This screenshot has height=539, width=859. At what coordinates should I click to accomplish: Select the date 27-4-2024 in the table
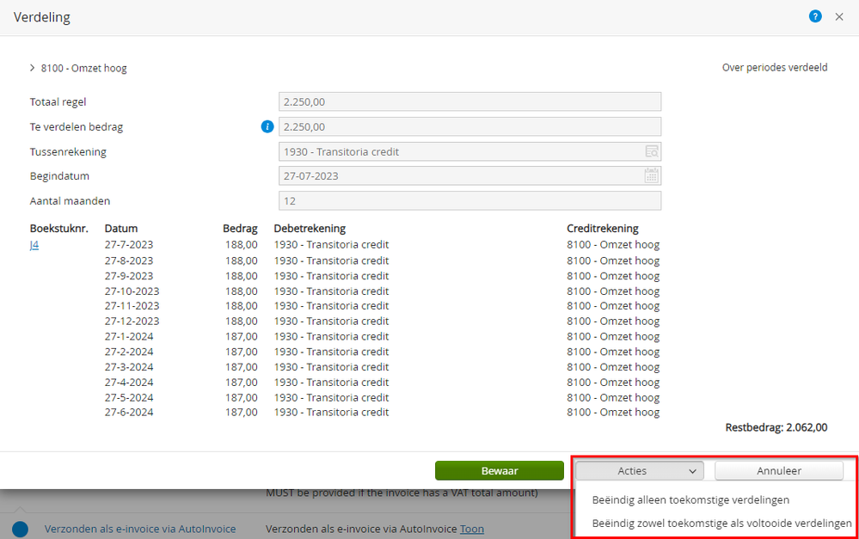[x=129, y=383]
